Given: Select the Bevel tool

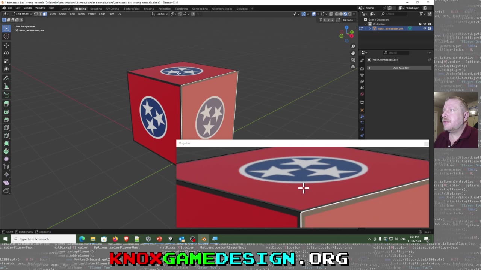Looking at the screenshot, I should click(x=6, y=120).
